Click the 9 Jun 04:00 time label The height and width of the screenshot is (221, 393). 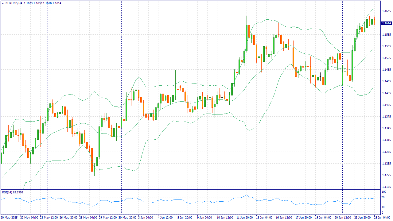pyautogui.click(x=204, y=218)
